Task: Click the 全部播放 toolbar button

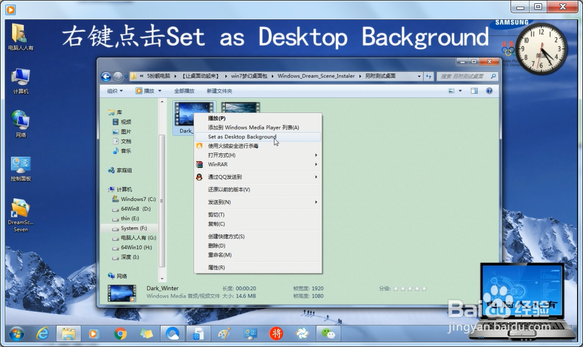Action: (185, 91)
